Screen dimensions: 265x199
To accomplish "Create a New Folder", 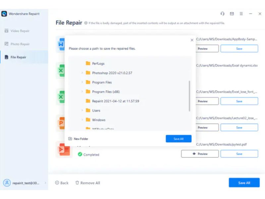I will tap(78, 139).
